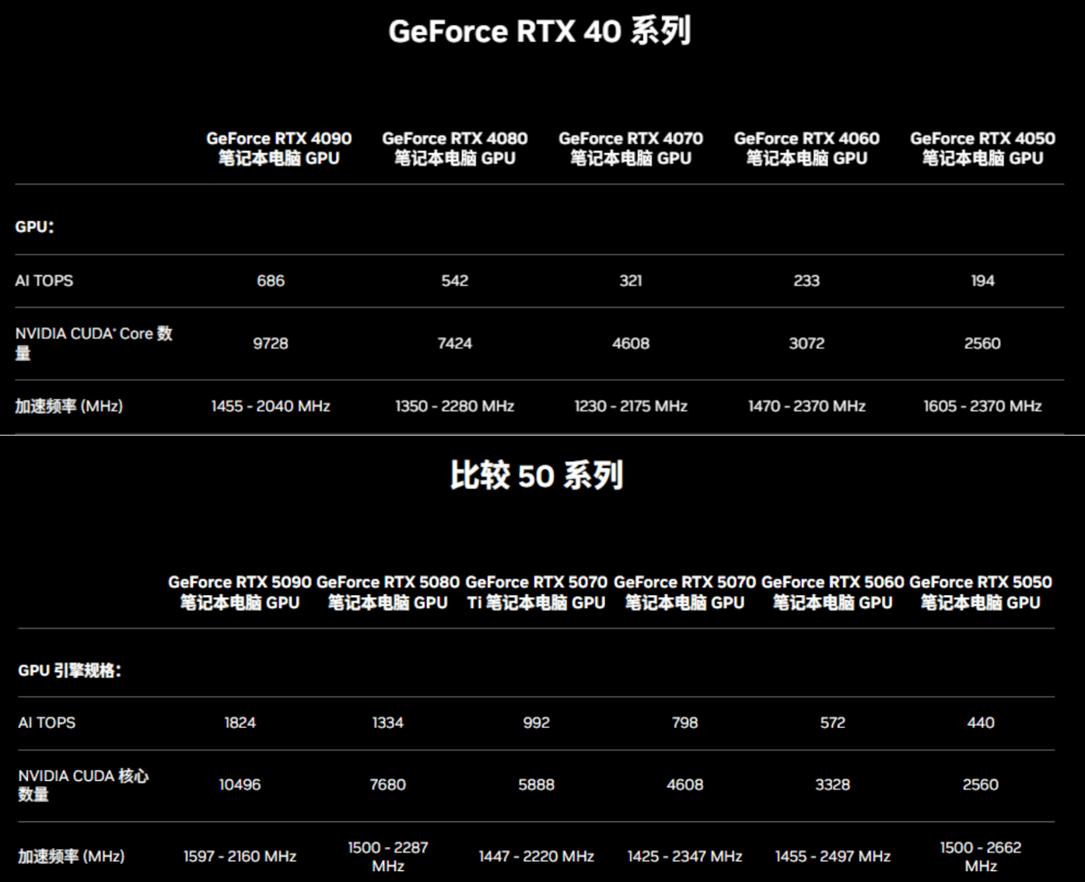Open the GeForce RTX 5080 laptop GPU header
1085x882 pixels.
(388, 592)
